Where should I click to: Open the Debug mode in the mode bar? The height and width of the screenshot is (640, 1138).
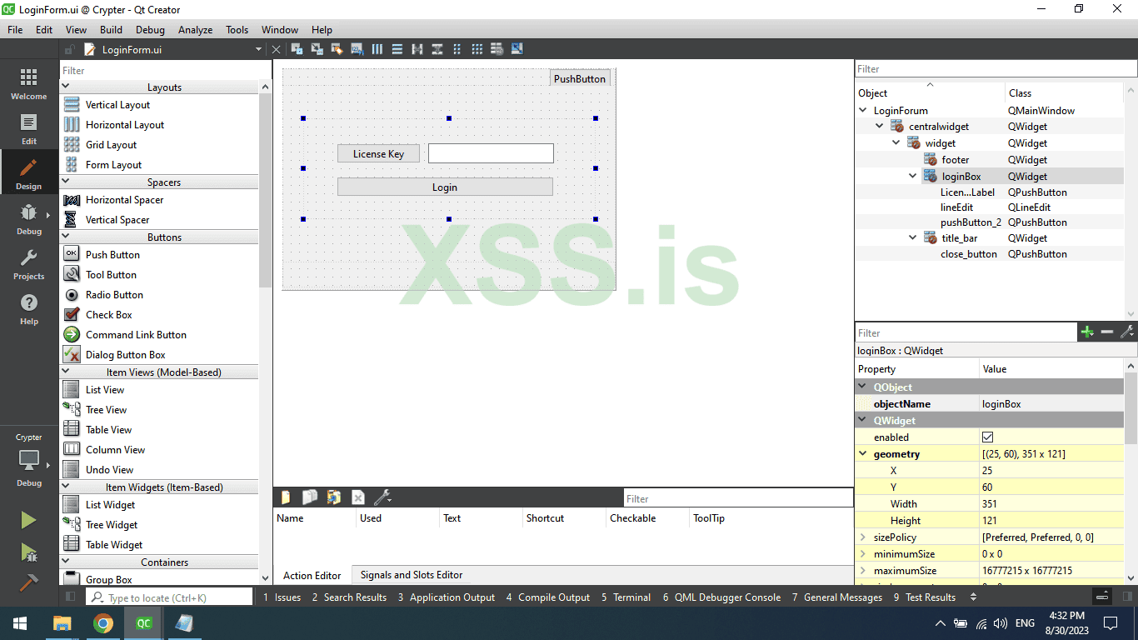(28, 219)
